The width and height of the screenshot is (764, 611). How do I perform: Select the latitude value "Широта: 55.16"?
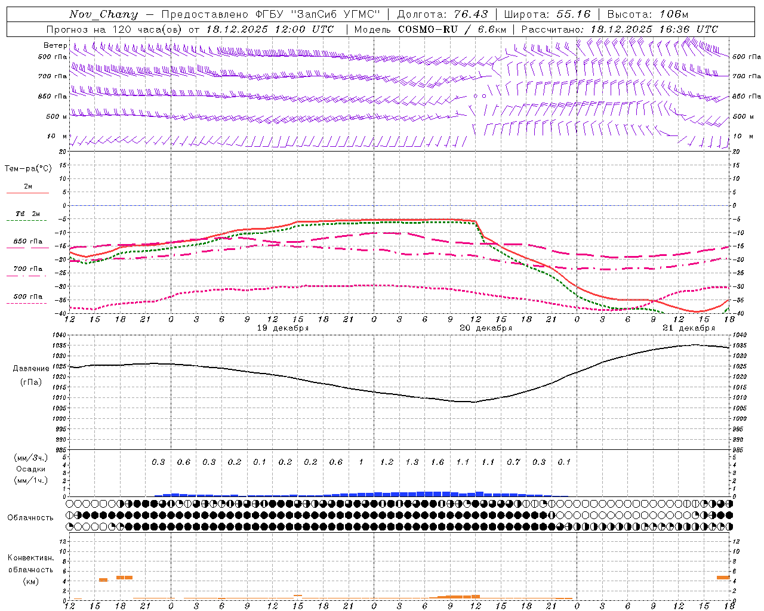[547, 14]
